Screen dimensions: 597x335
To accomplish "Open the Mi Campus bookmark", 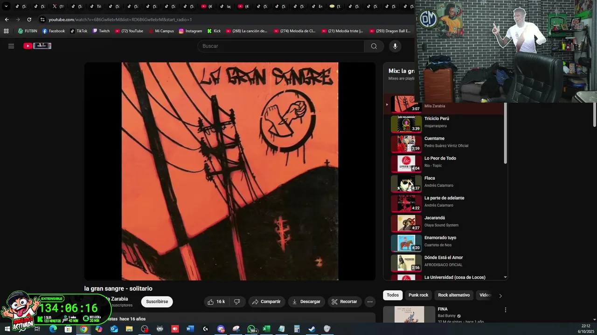I will coord(161,31).
